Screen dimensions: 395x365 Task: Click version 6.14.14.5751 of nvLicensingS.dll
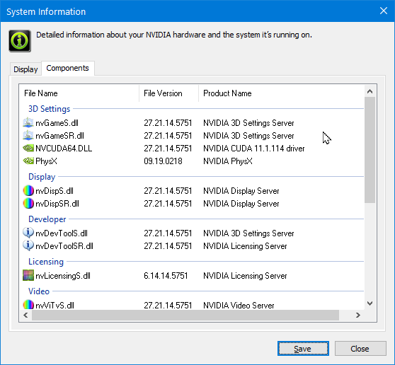click(166, 276)
